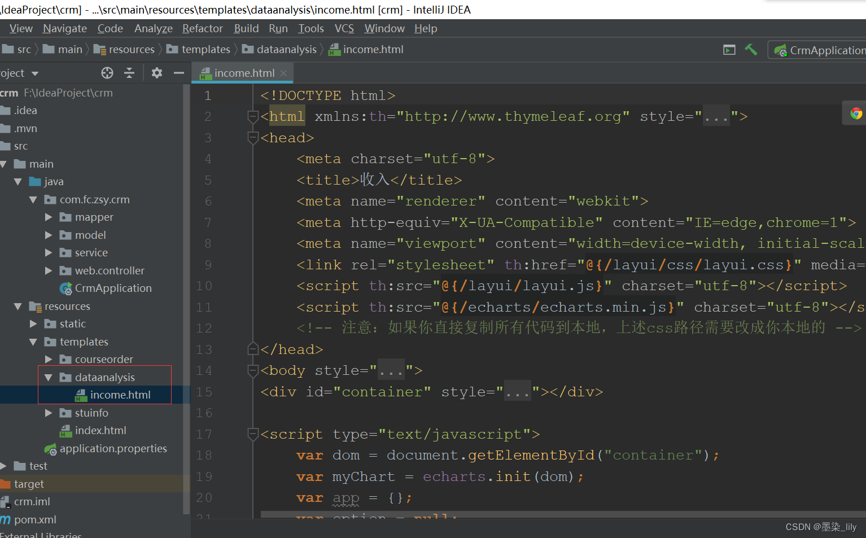Click the collapse all icon in Project panel
866x538 pixels.
tap(129, 73)
